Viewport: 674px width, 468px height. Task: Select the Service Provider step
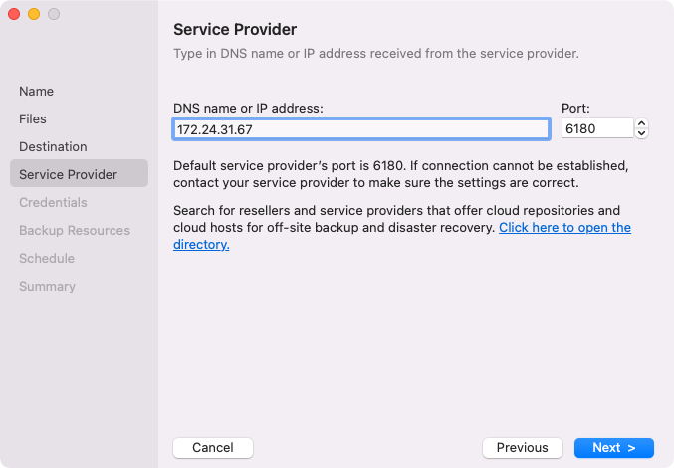(x=68, y=174)
